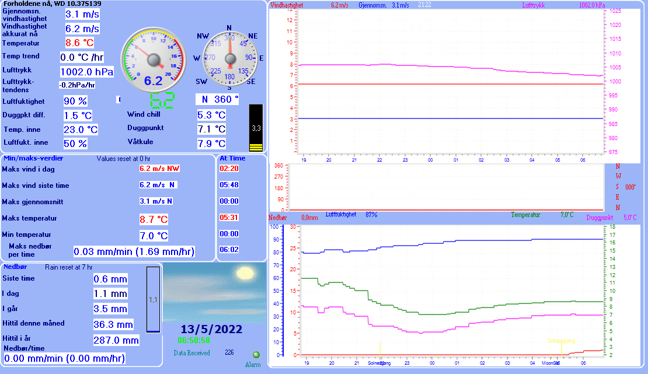Select the red Temperatur value 8.6 °C
Viewport: 648px width, 374px height.
tap(79, 43)
